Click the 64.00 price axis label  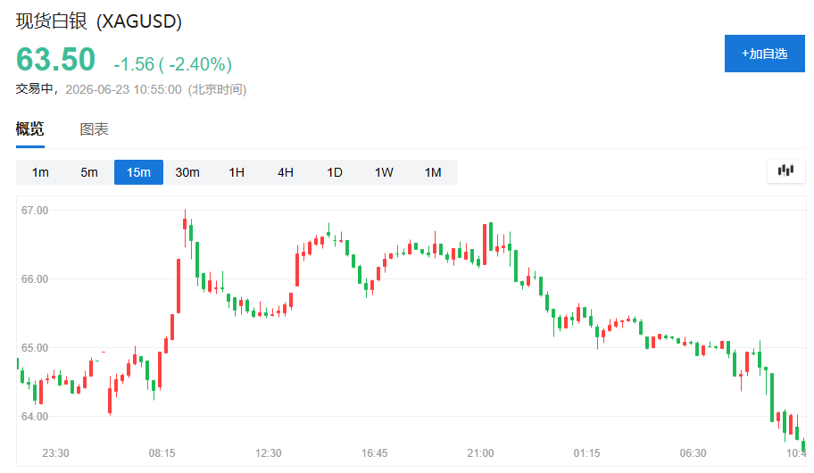pos(35,417)
